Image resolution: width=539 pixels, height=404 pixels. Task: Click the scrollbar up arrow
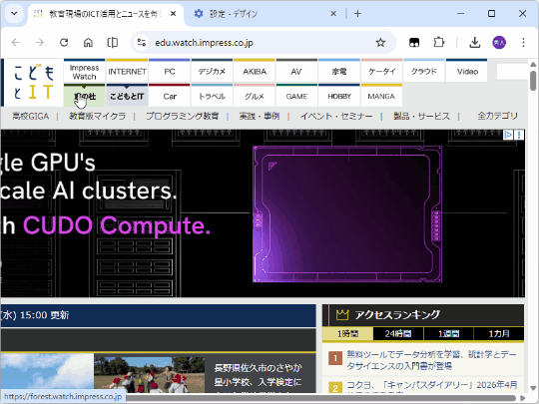pos(533,64)
